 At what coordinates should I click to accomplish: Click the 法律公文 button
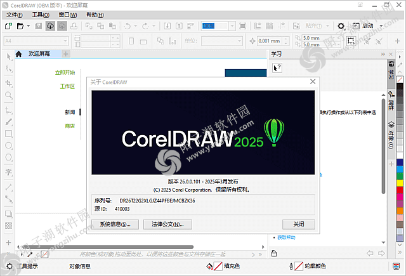(167, 224)
